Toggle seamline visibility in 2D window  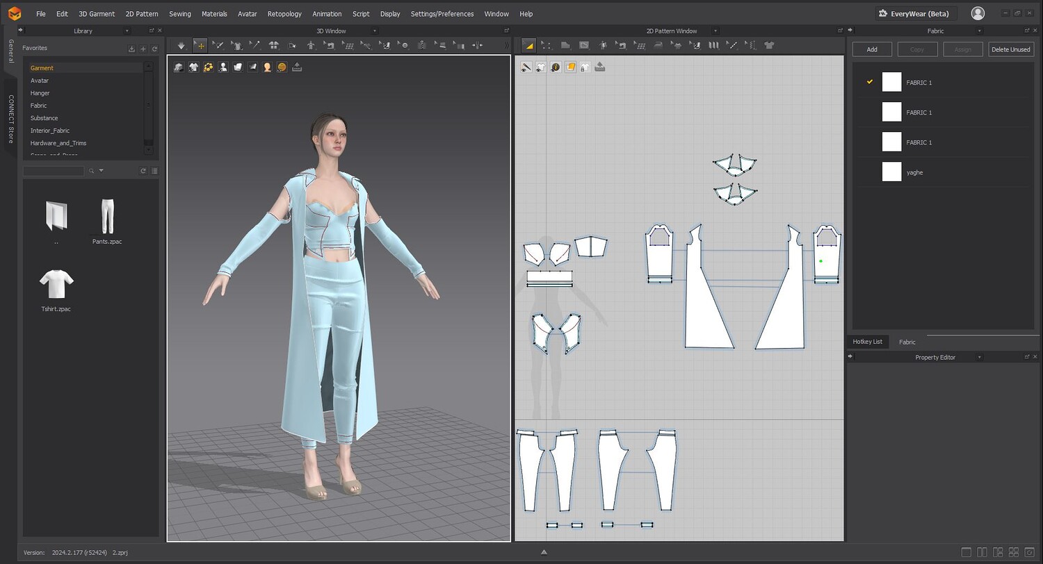click(x=526, y=67)
